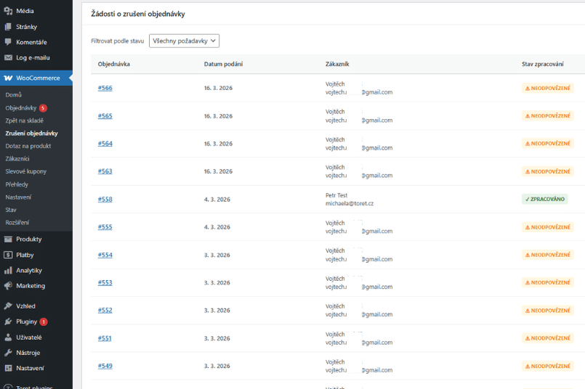Screen dimensions: 585x389
Task: Open order link #566
Action: tap(105, 88)
